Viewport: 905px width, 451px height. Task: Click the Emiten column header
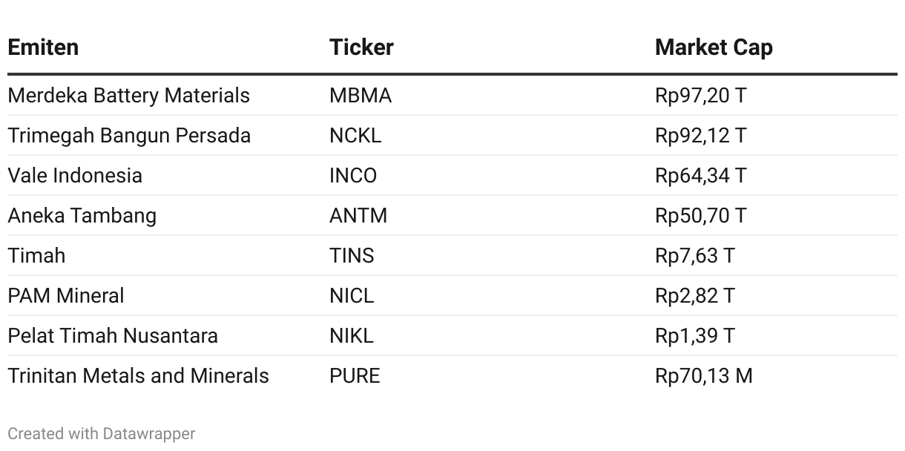click(43, 47)
